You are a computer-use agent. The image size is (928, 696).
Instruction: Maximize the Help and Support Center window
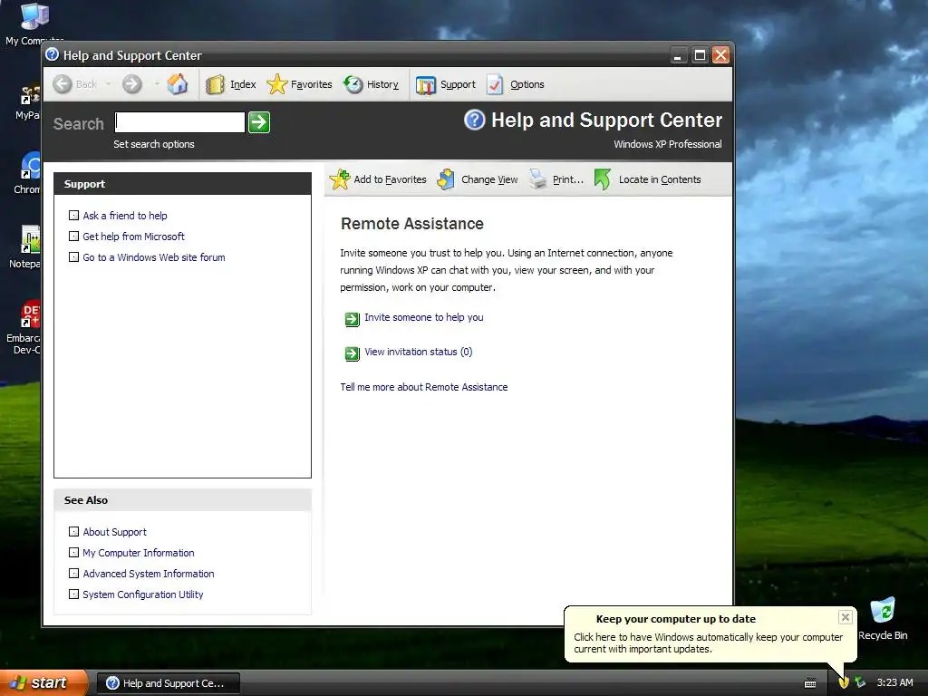coord(700,55)
